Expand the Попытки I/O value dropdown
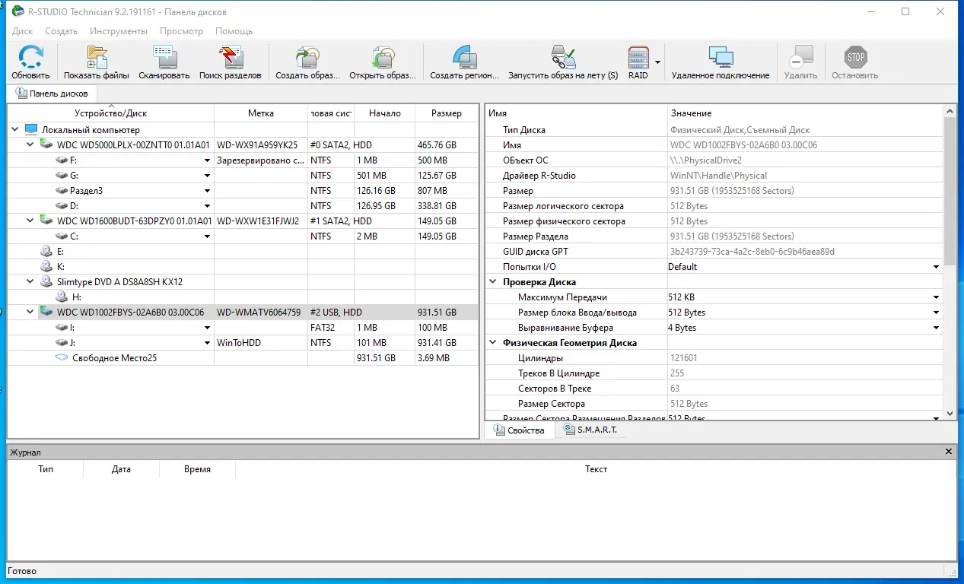This screenshot has height=584, width=964. point(936,266)
